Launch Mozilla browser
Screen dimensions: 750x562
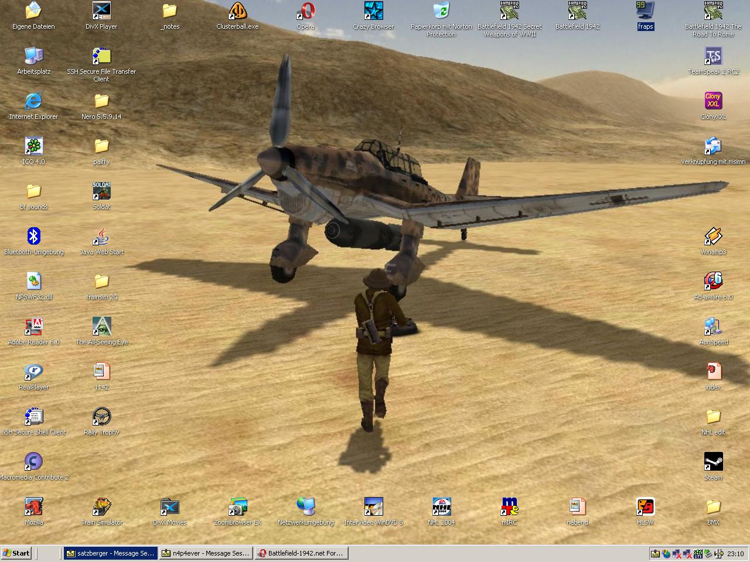coord(33,512)
